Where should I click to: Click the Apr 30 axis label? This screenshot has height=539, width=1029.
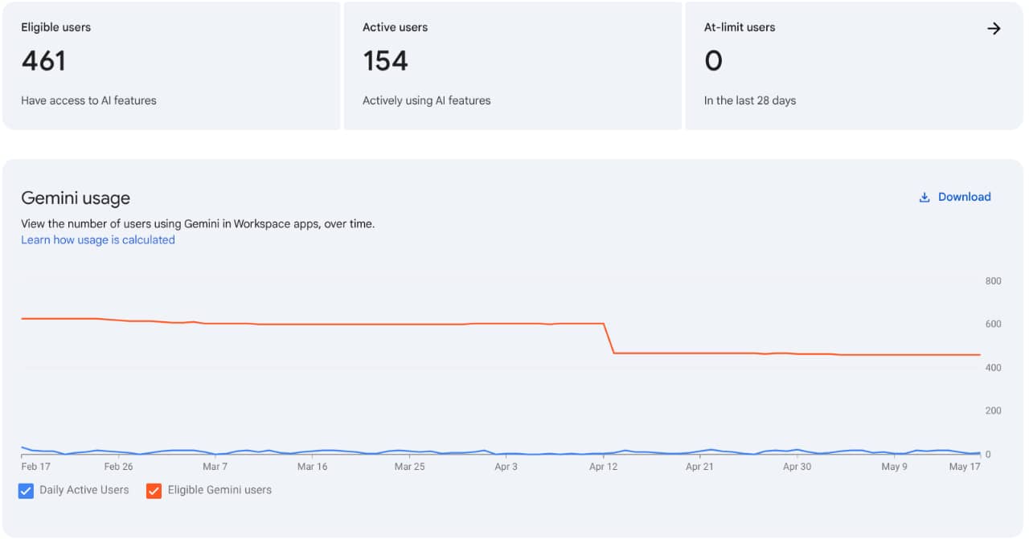coord(797,466)
